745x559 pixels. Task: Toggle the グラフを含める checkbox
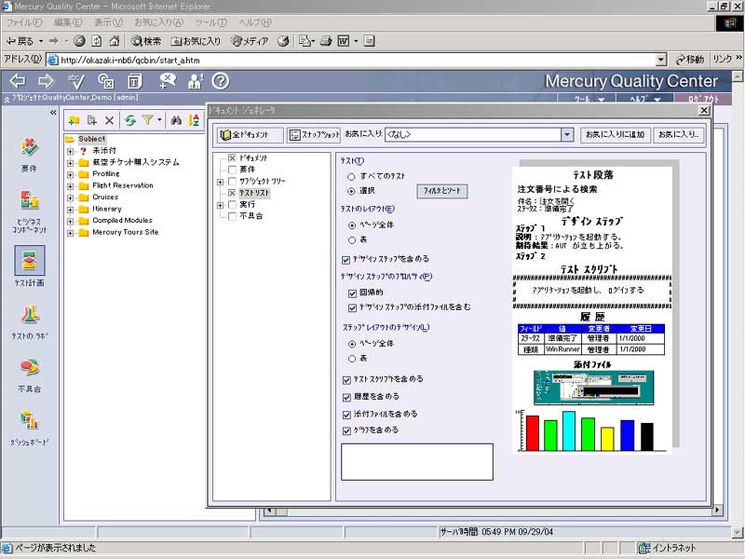click(346, 431)
